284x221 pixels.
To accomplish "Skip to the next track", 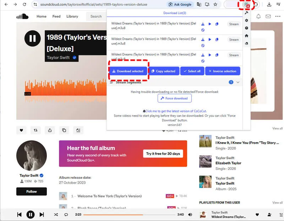I will [x=42, y=215].
